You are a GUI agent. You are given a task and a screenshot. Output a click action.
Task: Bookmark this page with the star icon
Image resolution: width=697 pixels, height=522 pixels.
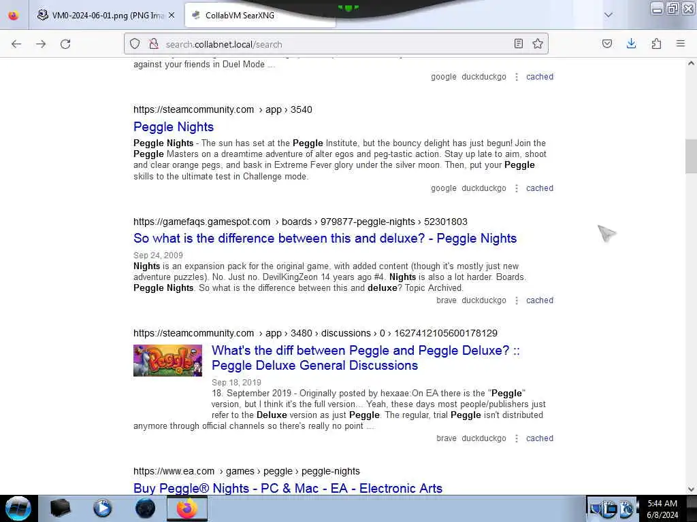point(538,43)
